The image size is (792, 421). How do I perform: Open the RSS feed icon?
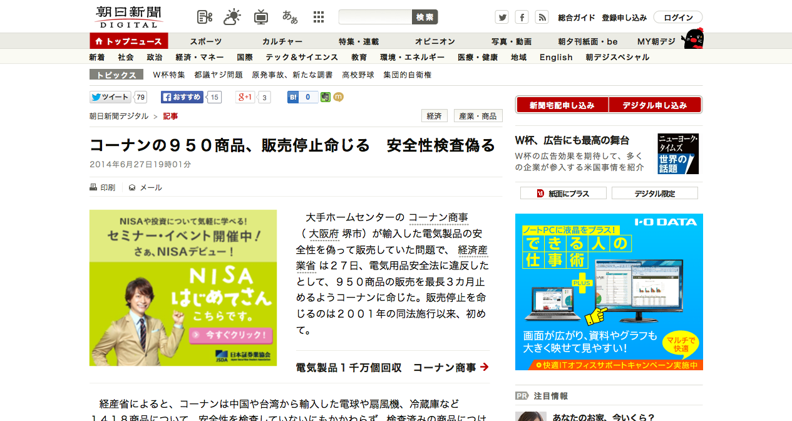tap(542, 18)
